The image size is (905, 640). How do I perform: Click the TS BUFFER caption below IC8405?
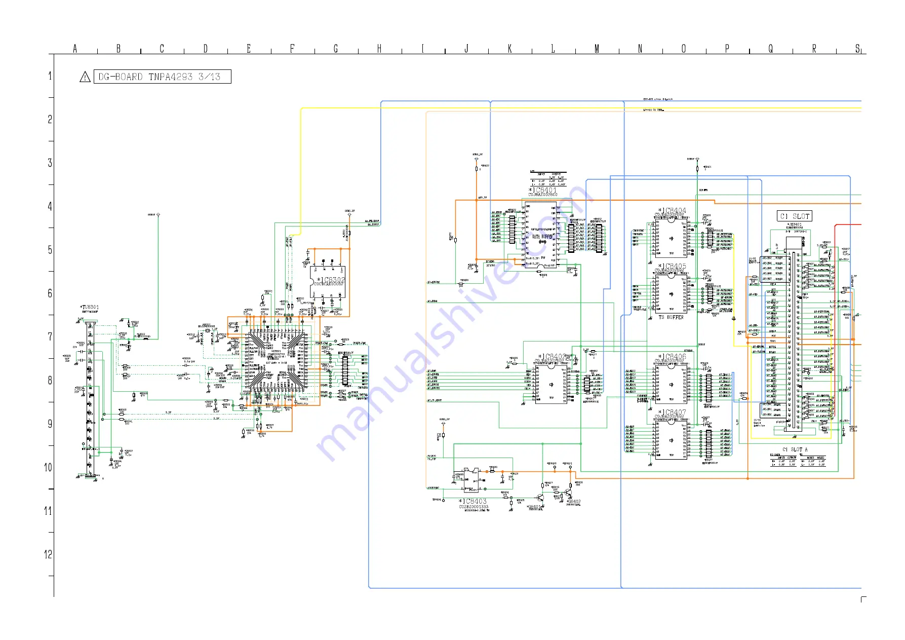[671, 317]
